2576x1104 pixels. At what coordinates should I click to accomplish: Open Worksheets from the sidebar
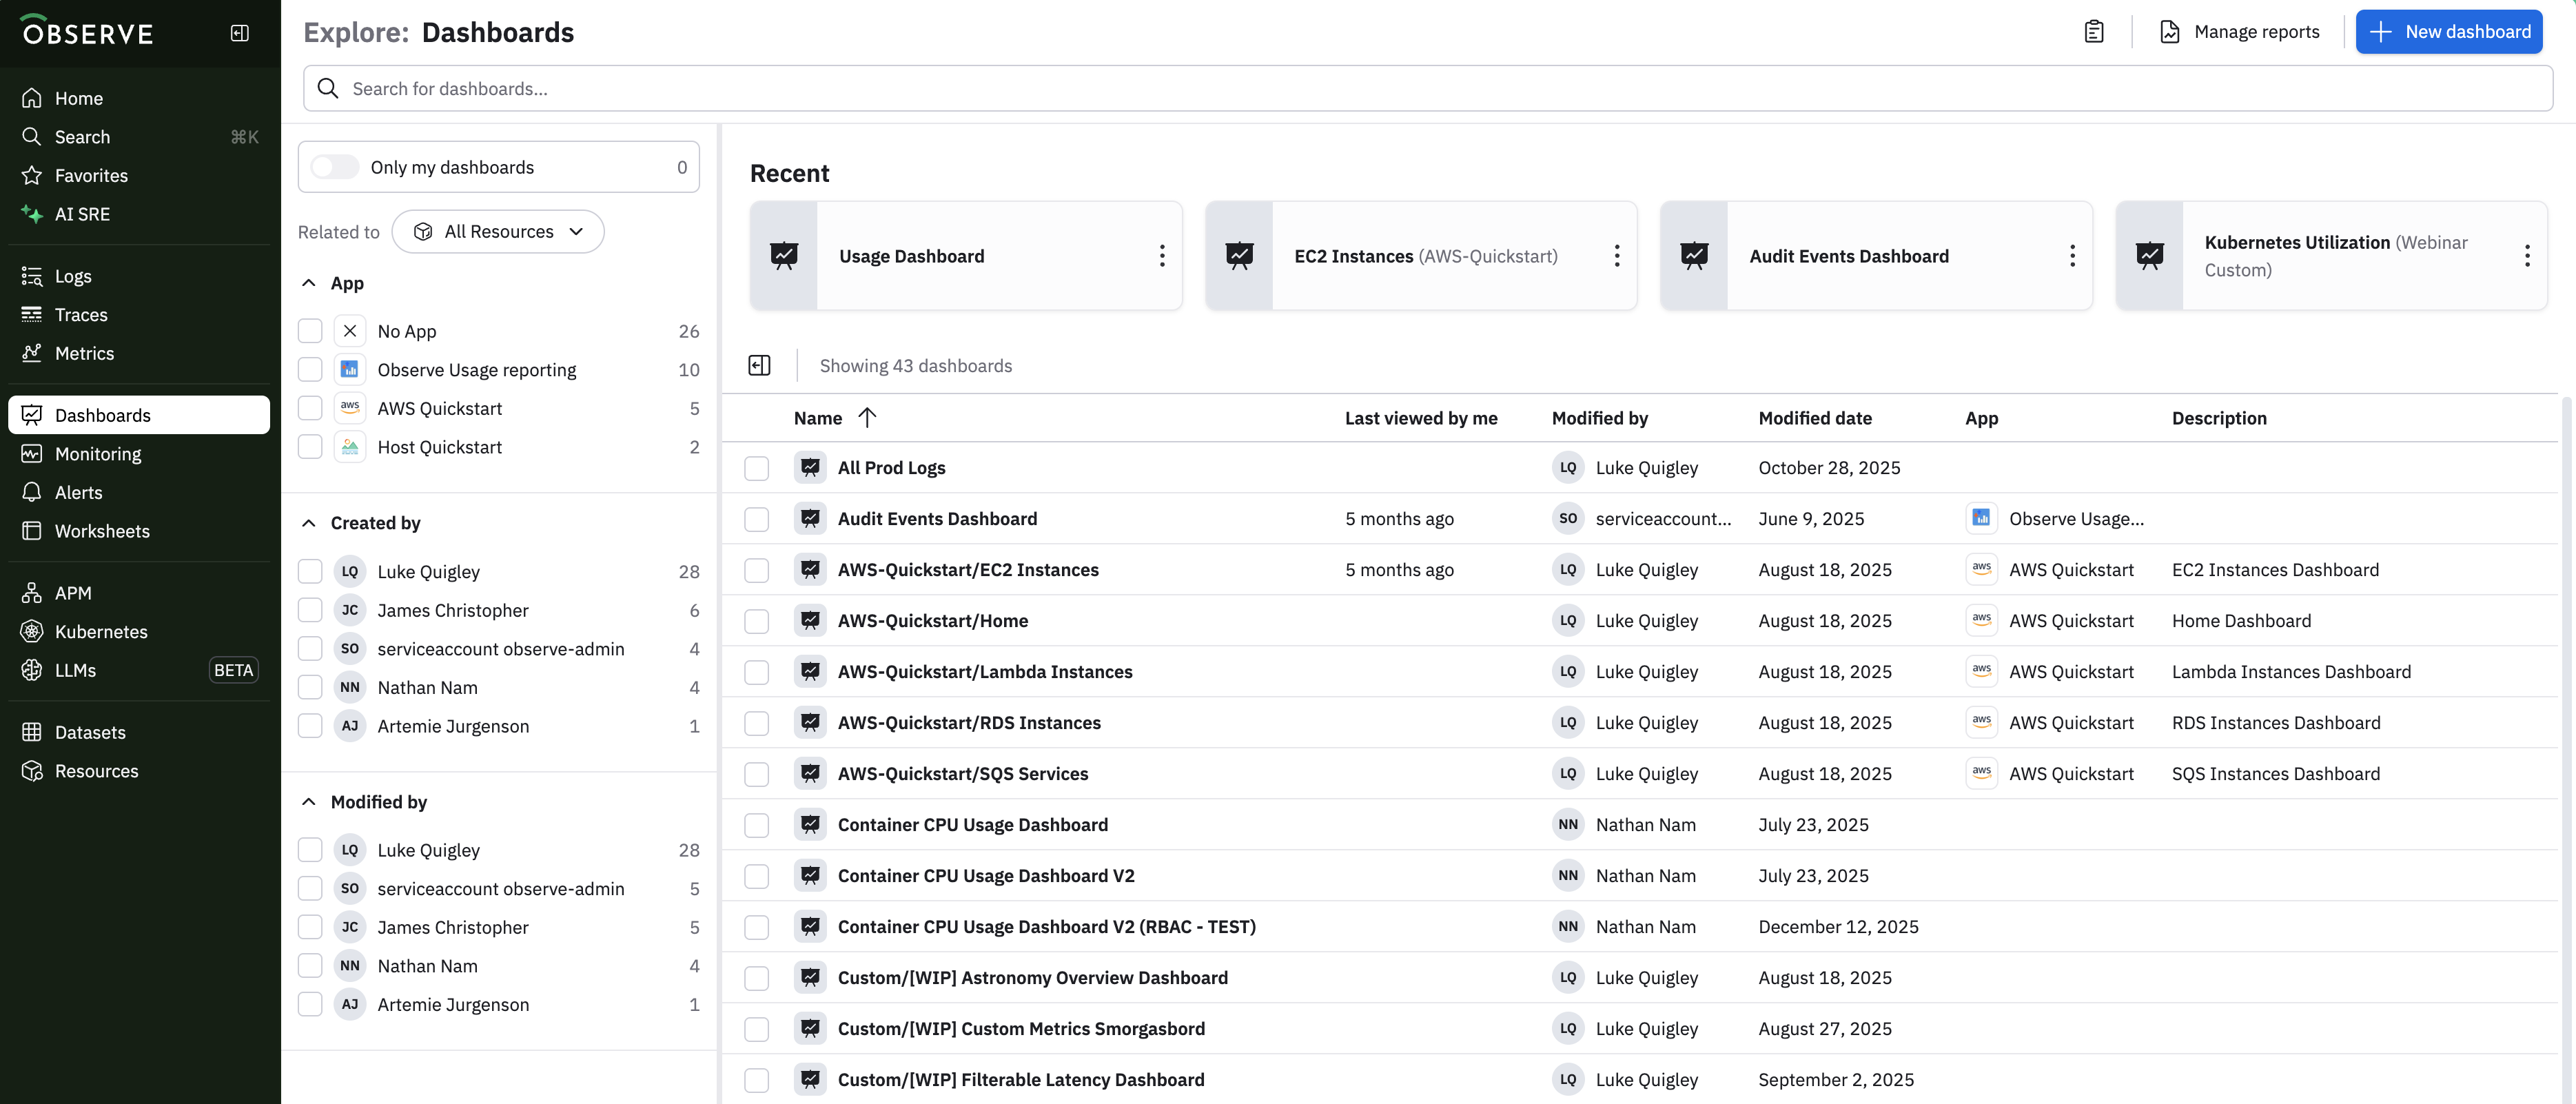pyautogui.click(x=102, y=531)
